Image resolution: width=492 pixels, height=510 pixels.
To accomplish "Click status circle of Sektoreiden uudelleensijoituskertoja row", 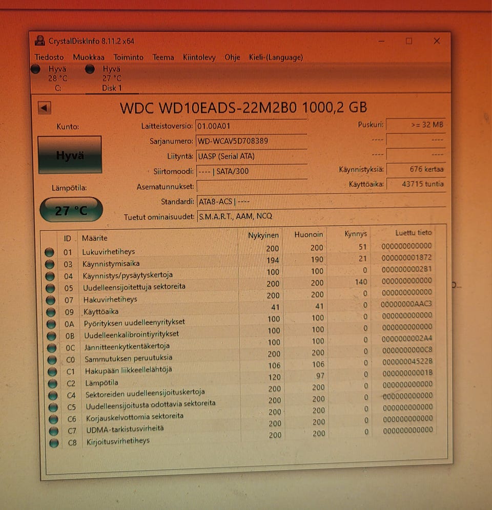I will tap(53, 395).
